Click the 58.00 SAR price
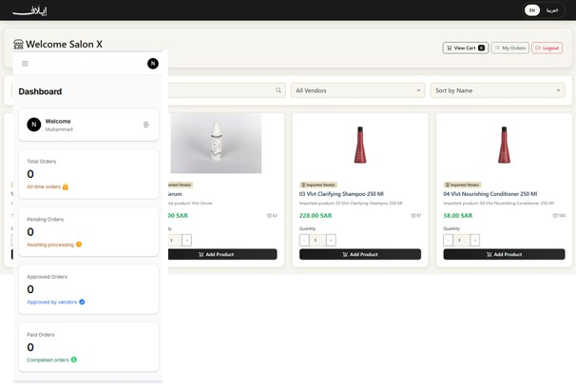The image size is (576, 391). pyautogui.click(x=458, y=216)
